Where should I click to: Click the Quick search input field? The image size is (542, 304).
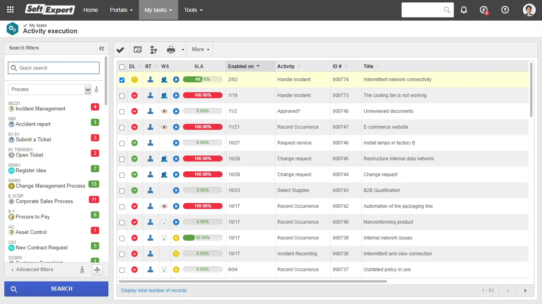point(54,68)
